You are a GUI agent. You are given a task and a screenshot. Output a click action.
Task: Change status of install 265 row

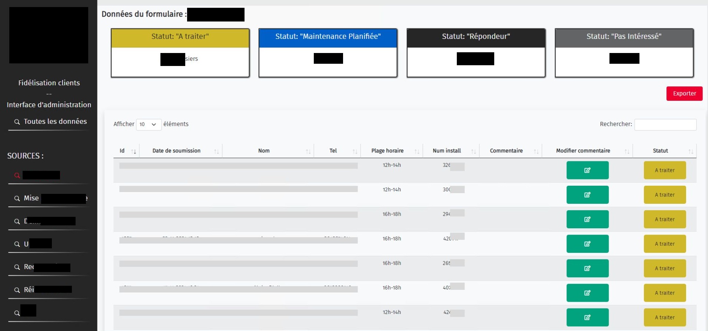[665, 268]
